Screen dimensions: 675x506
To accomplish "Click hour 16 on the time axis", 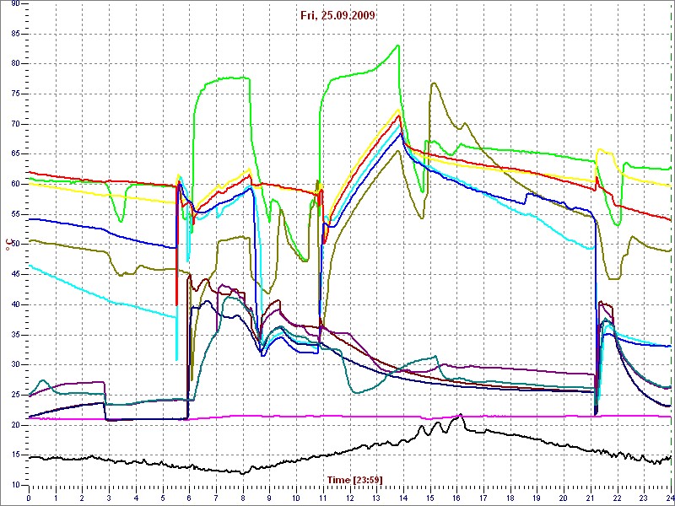I will click(x=456, y=497).
